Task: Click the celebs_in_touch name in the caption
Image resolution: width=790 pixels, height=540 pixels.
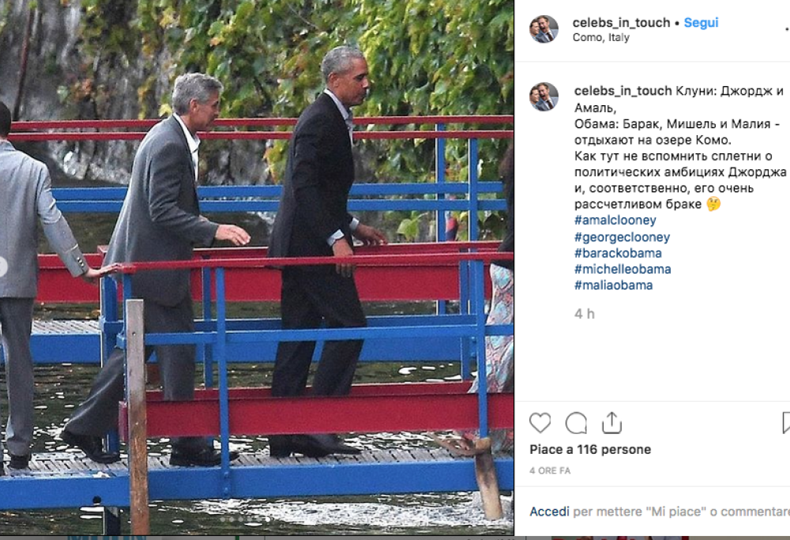Action: click(623, 91)
